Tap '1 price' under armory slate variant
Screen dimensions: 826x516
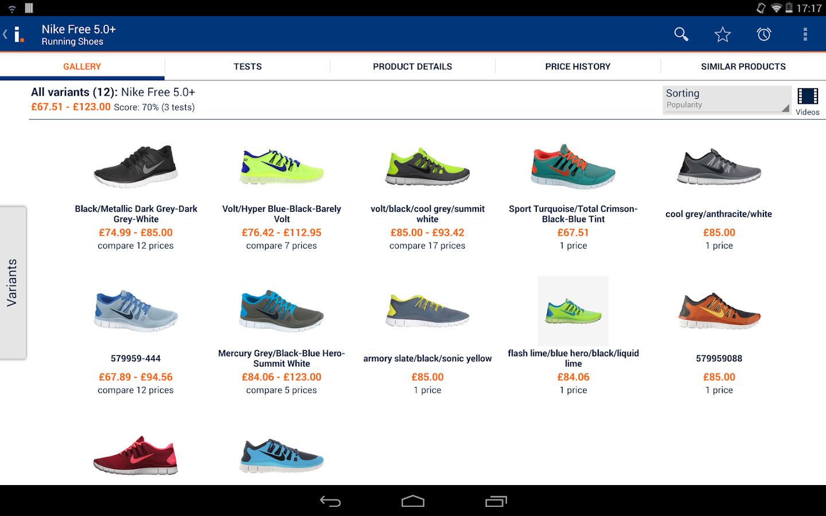point(427,390)
